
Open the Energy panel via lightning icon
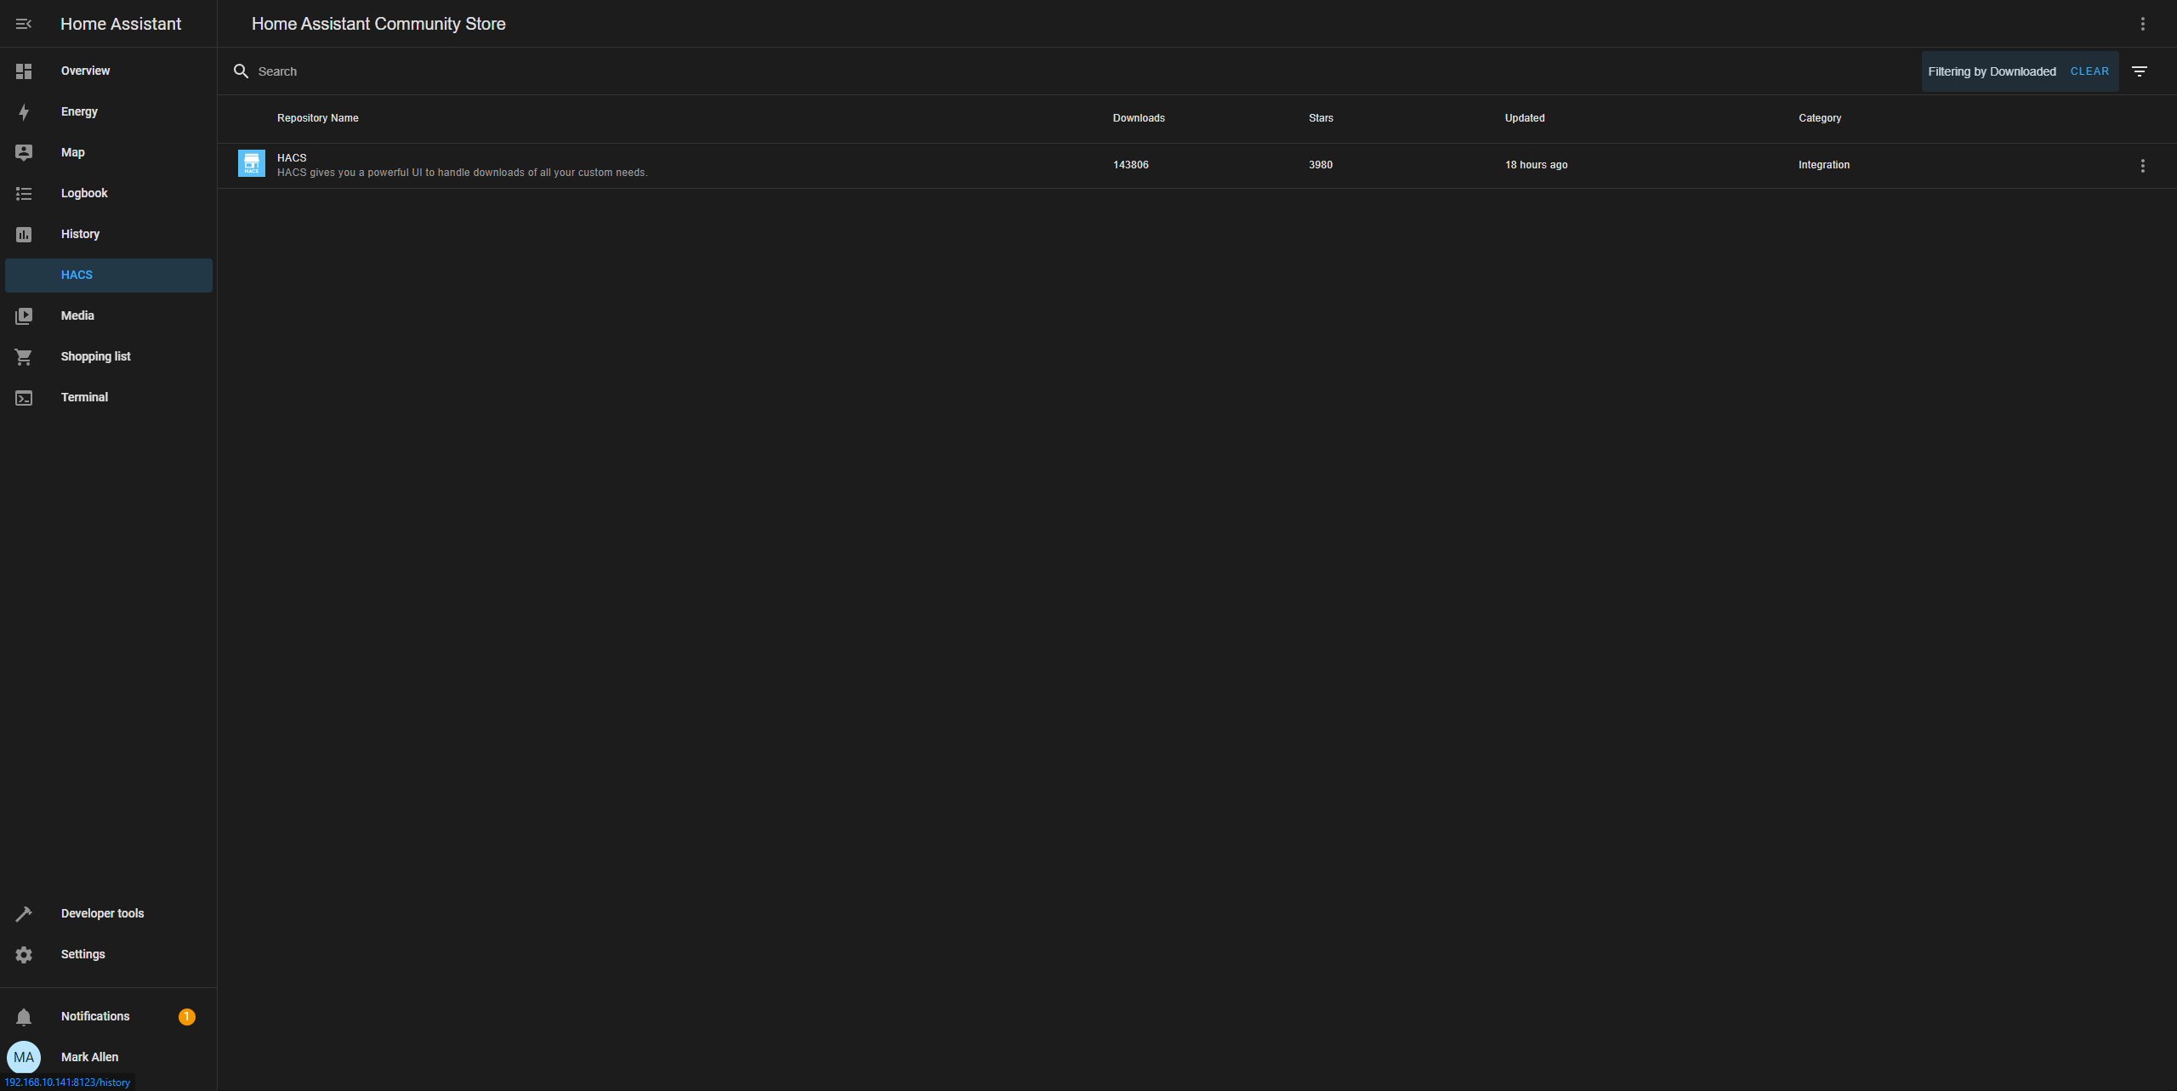pyautogui.click(x=24, y=111)
